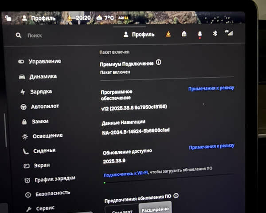266x213 pixels.
Task: Click the Поиск search field
Action: pyautogui.click(x=35, y=35)
